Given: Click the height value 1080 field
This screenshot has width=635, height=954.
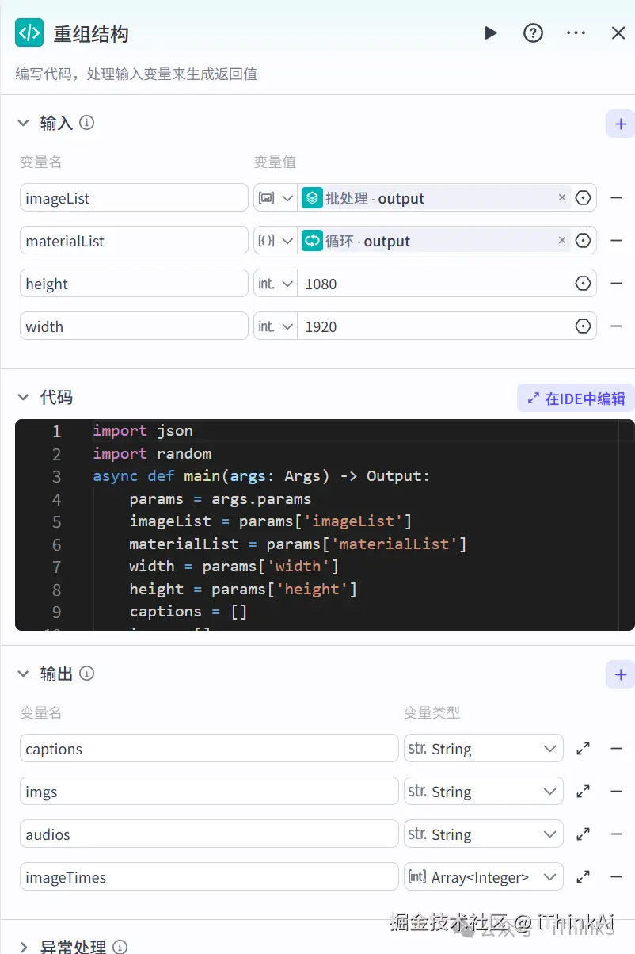Looking at the screenshot, I should (434, 284).
